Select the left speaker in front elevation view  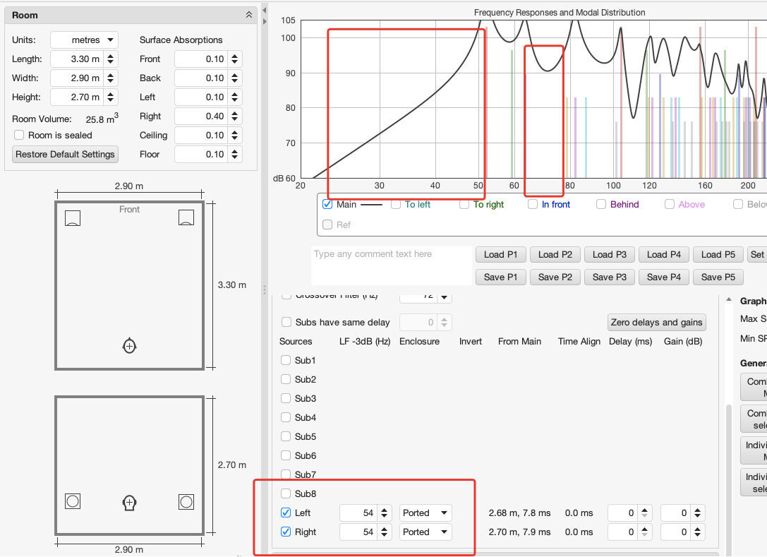[72, 501]
